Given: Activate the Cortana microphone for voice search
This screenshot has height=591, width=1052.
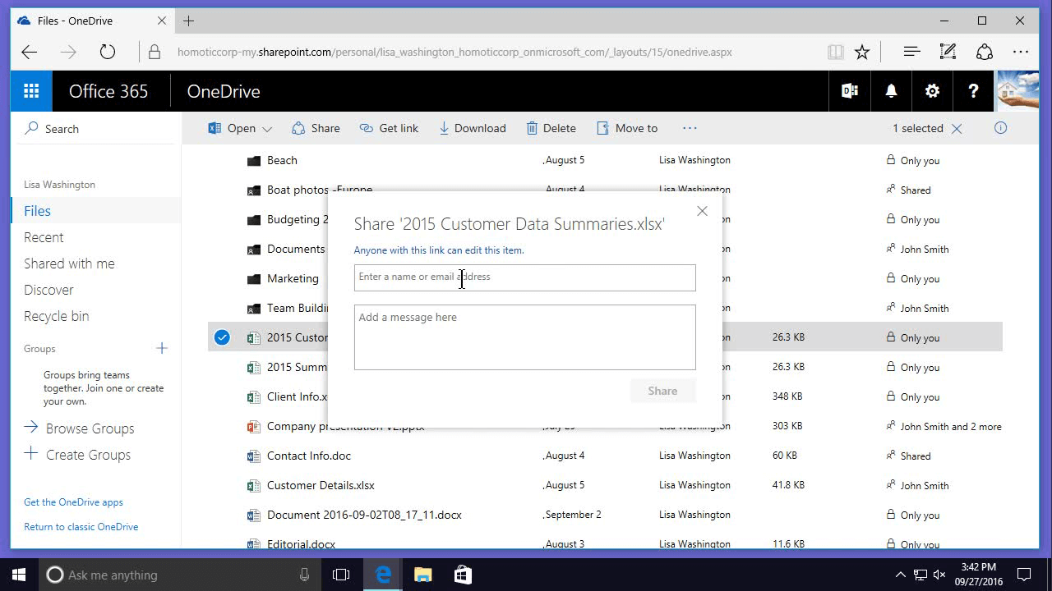Looking at the screenshot, I should pos(304,575).
